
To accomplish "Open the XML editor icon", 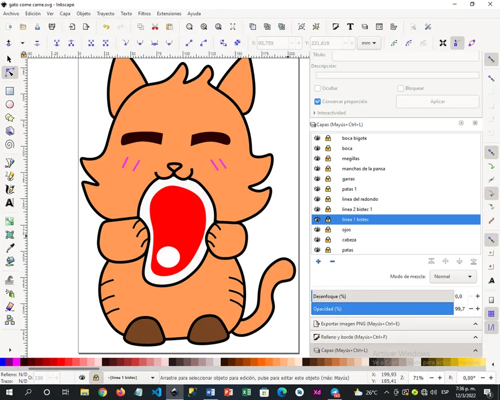I will [379, 27].
